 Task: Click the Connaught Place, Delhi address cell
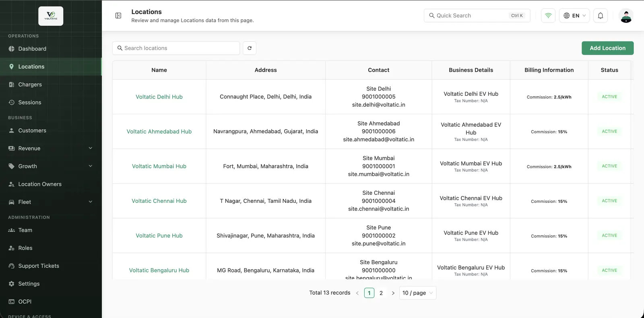tap(266, 97)
